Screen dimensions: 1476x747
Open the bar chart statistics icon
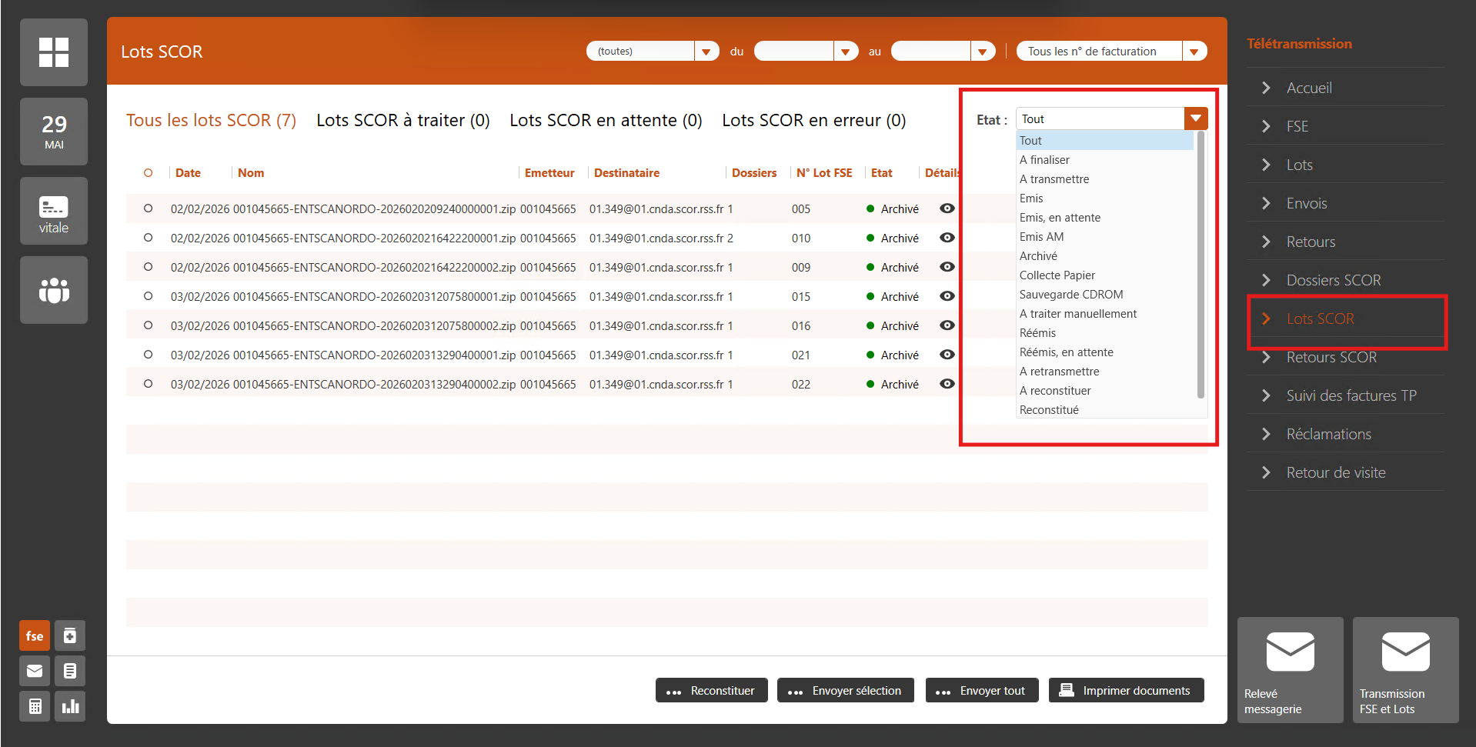(x=70, y=706)
